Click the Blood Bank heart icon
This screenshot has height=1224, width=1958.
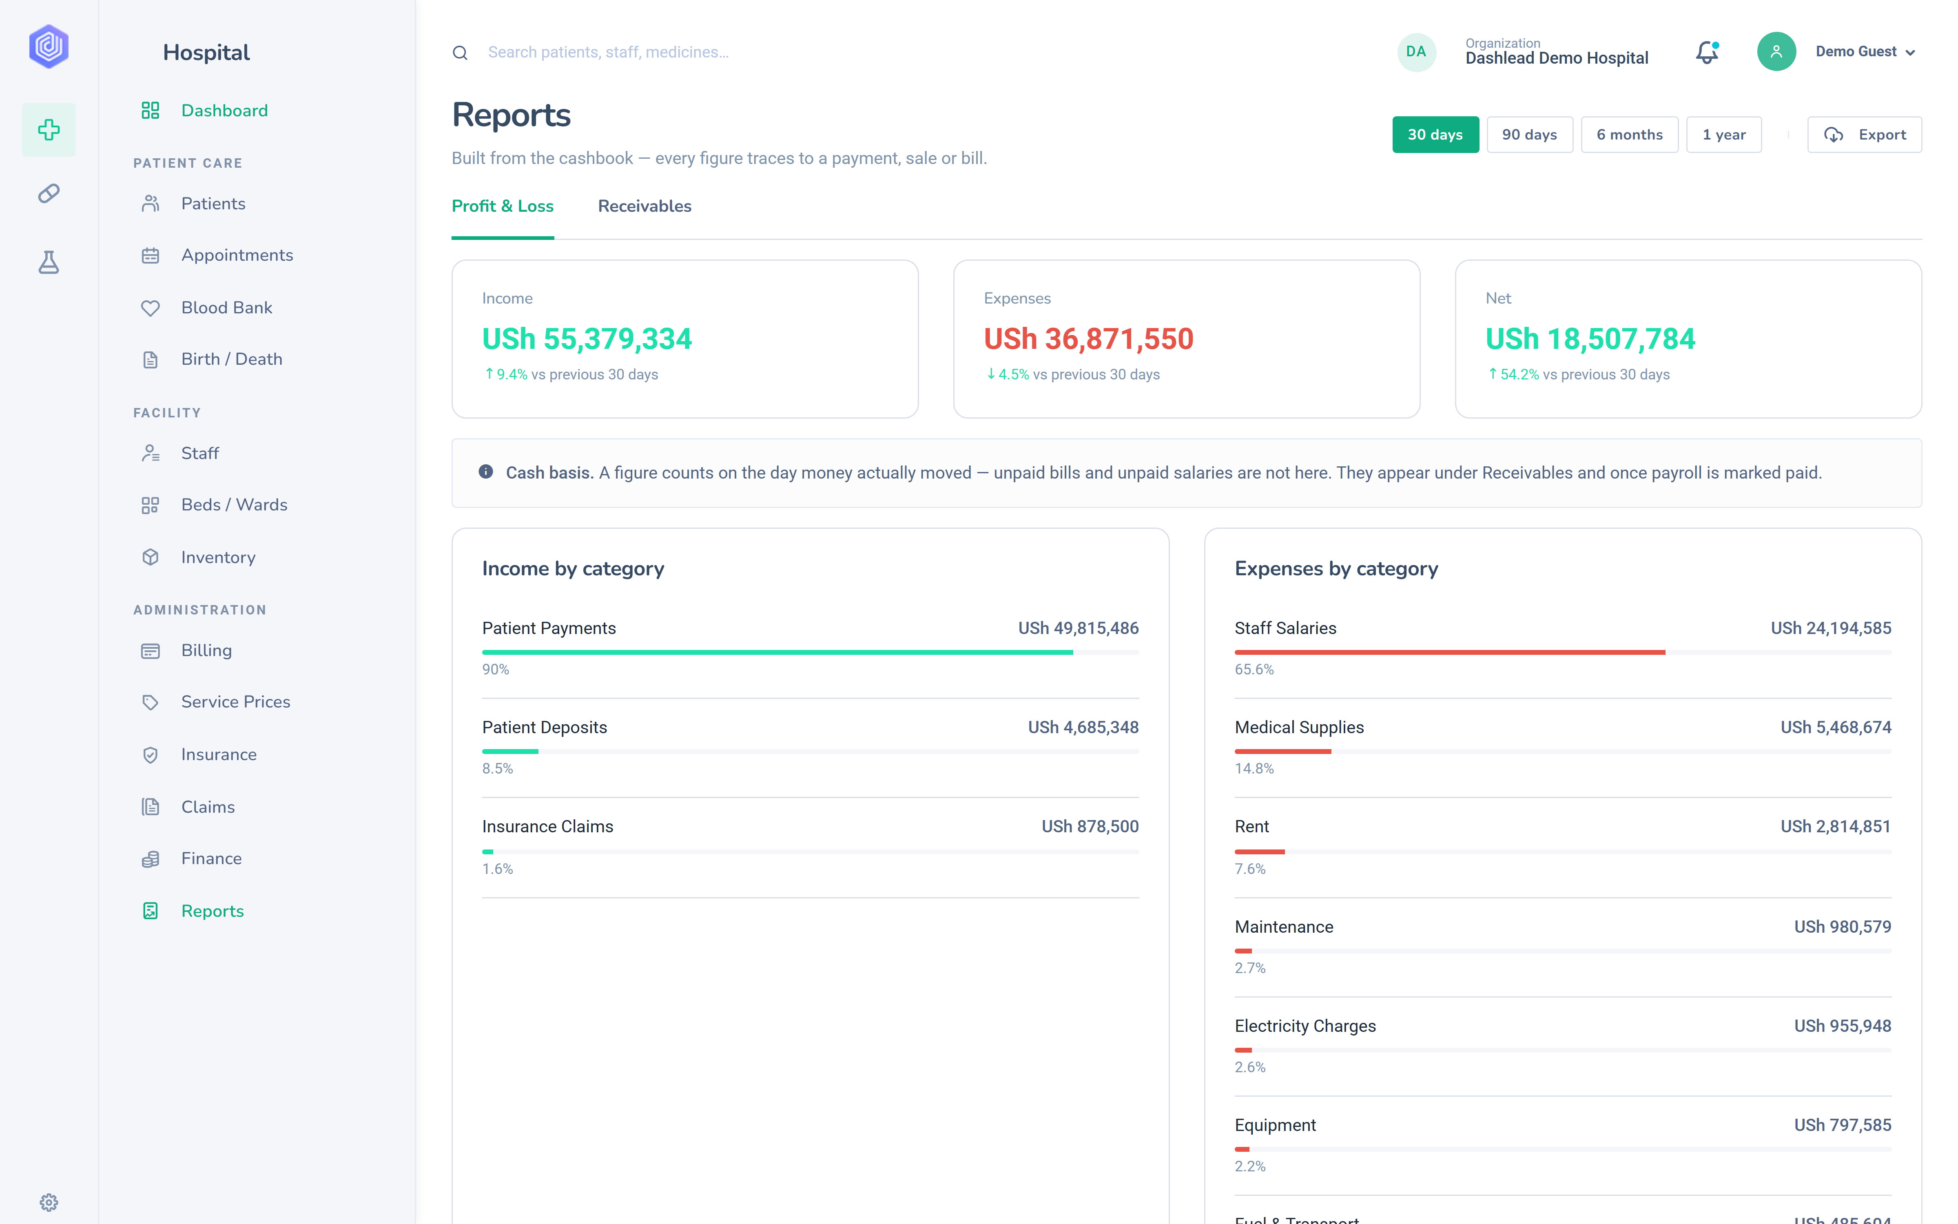click(151, 308)
